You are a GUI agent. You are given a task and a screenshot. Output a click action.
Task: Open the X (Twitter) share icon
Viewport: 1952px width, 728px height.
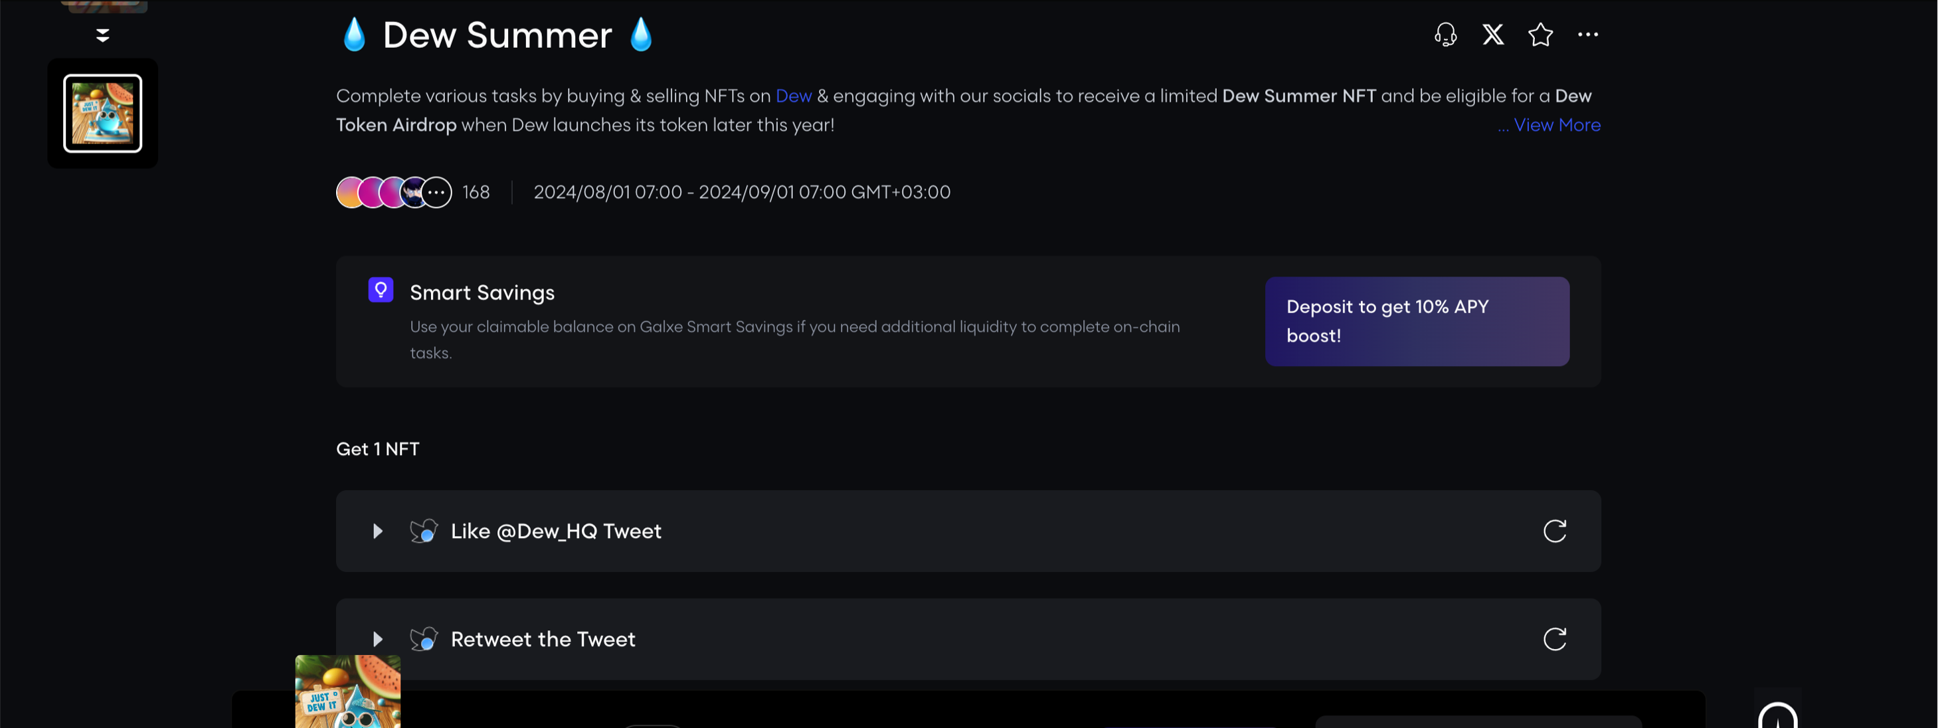[1493, 35]
